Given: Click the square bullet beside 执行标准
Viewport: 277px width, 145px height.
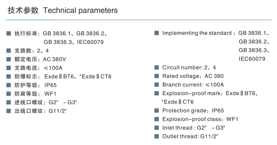Looking at the screenshot, I should 9,34.
